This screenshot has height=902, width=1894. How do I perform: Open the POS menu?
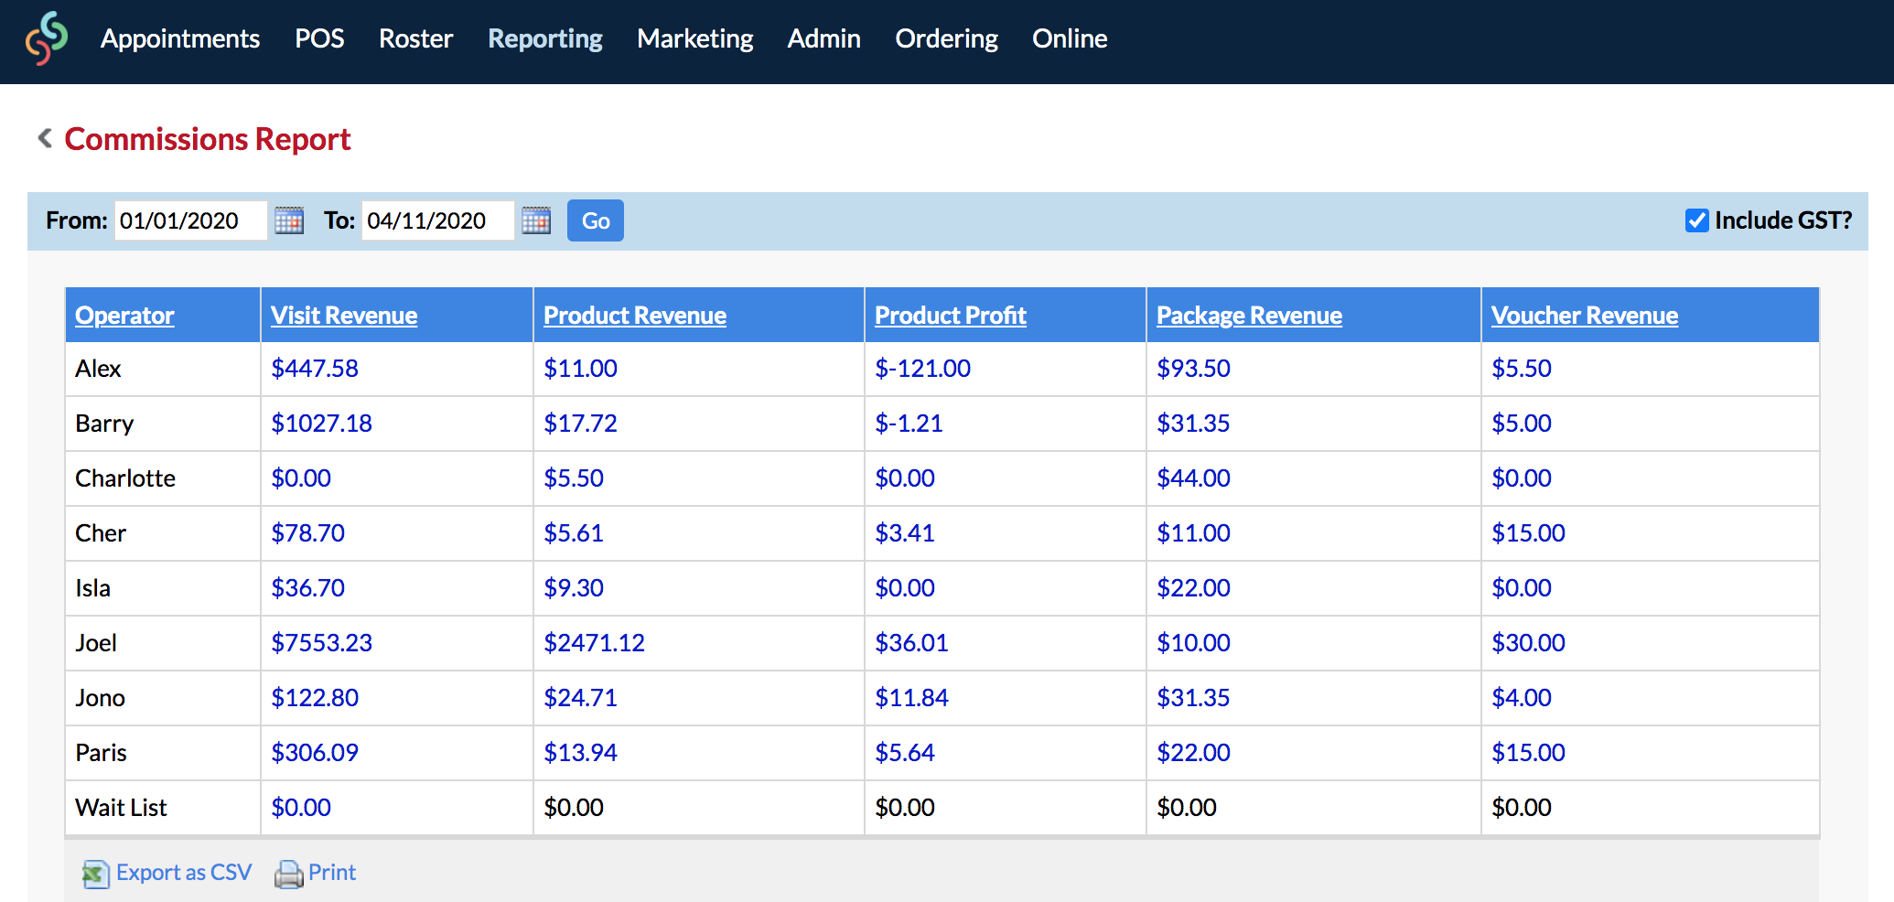coord(319,38)
